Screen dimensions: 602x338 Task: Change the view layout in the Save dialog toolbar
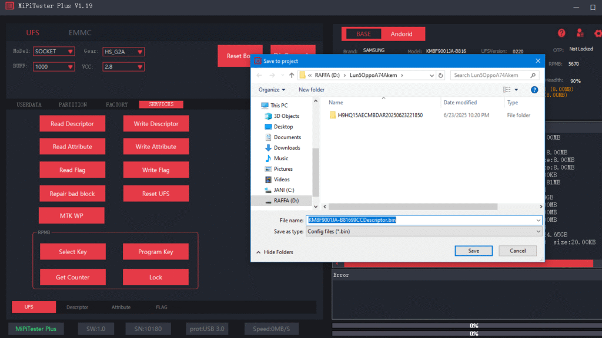point(507,89)
